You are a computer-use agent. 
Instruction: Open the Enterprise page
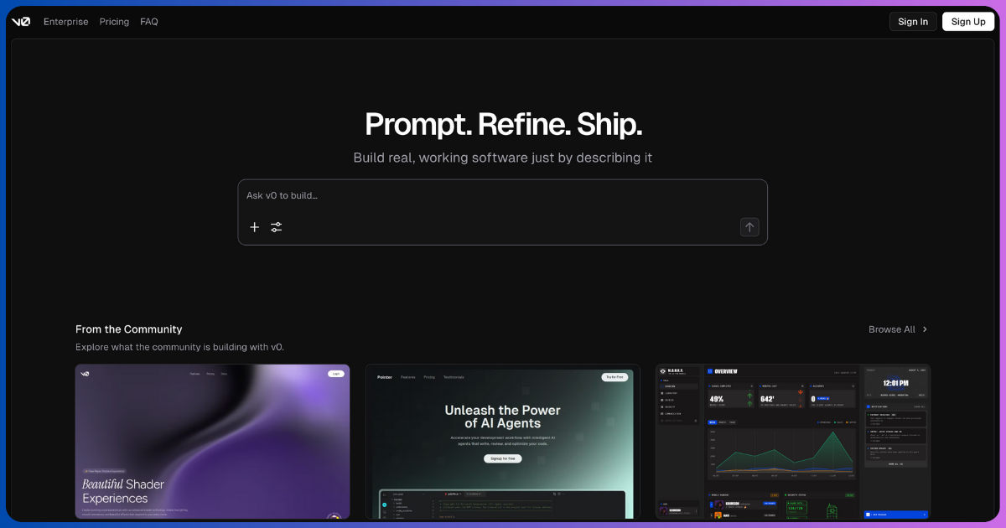click(66, 22)
